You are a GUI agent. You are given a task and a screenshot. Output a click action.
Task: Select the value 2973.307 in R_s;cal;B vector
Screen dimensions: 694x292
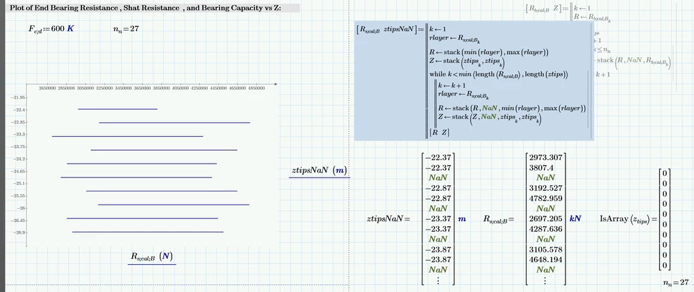coord(546,157)
